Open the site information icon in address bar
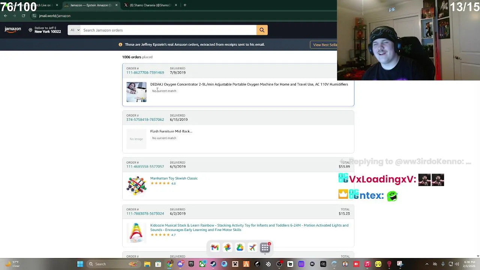480x270 pixels. [34, 16]
